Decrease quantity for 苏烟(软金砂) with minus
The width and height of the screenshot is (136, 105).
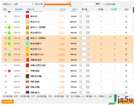80,60
